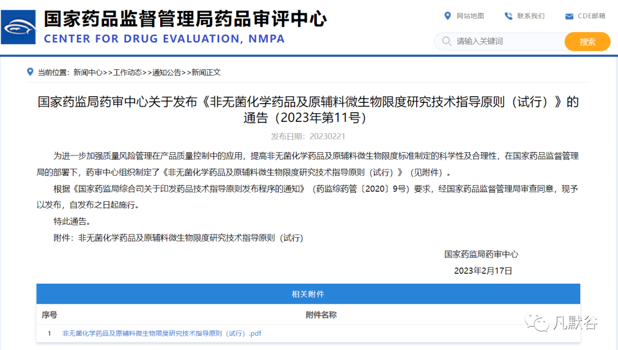Screen dimensions: 618x350
Task: Click the sitemap map-pin icon beside 网站地图
Action: click(x=448, y=16)
